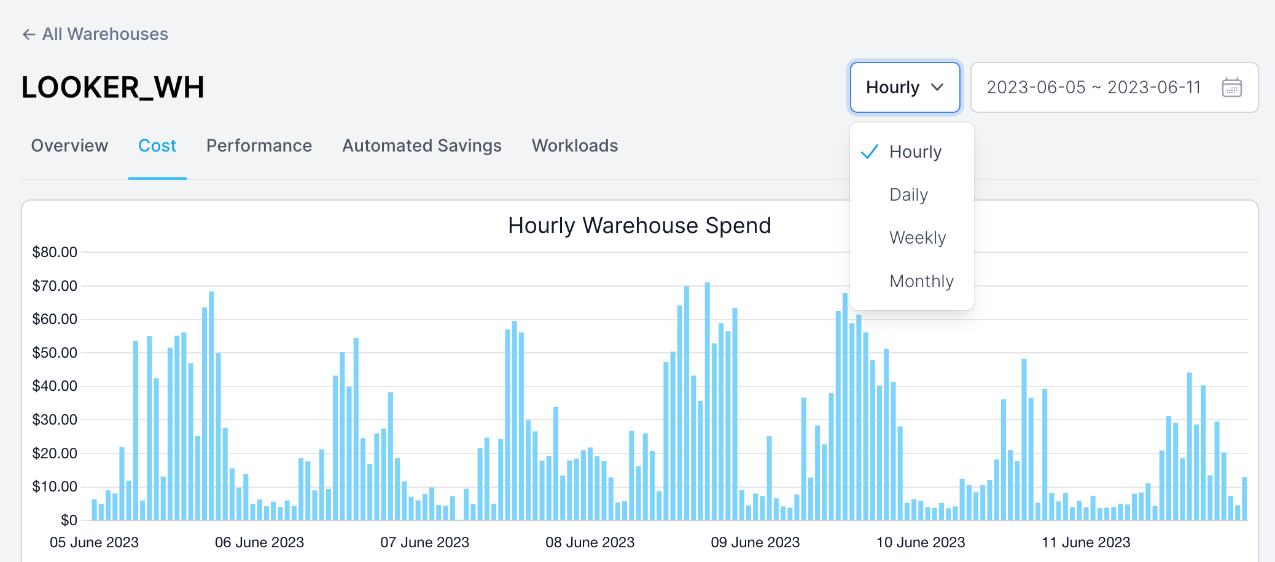Go back to All Warehouses
This screenshot has height=562, width=1275.
pyautogui.click(x=95, y=34)
